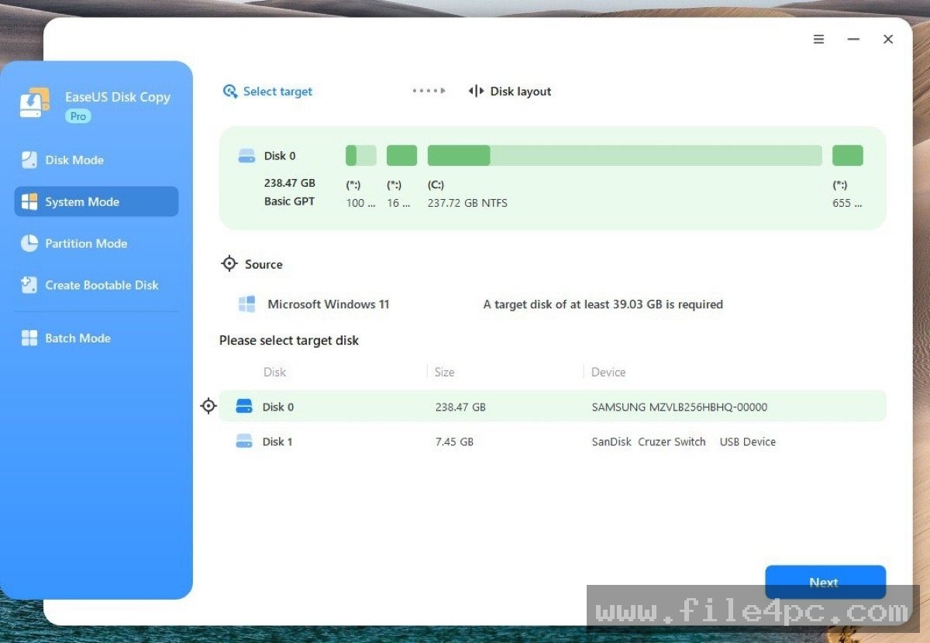
Task: Click the Next button
Action: click(x=825, y=583)
